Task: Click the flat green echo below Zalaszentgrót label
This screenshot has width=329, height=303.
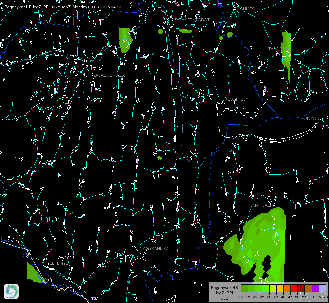Action: (186, 31)
